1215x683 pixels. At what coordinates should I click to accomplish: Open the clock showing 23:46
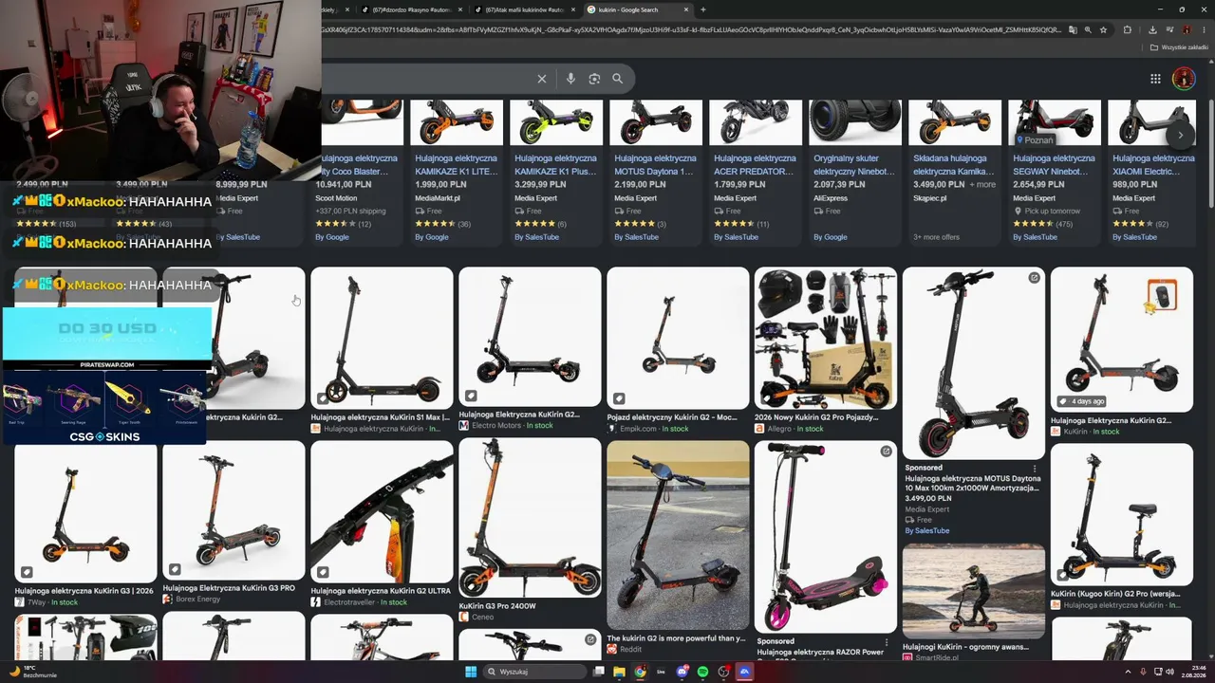1195,672
